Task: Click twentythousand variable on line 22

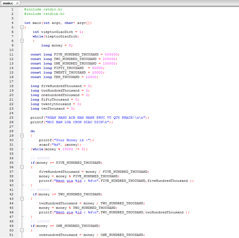Action: tap(56, 104)
